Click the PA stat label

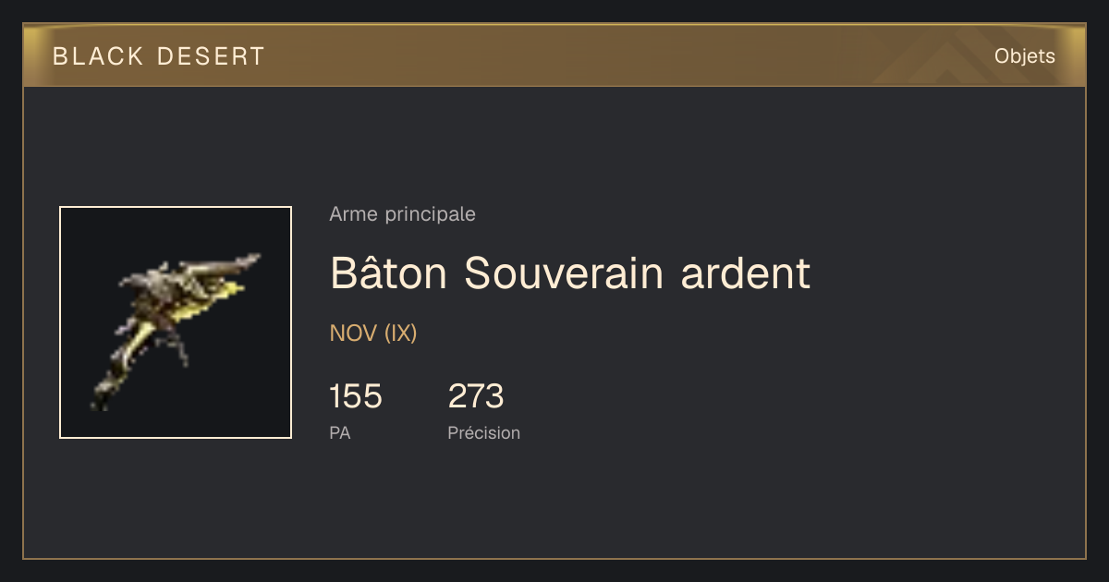click(340, 432)
